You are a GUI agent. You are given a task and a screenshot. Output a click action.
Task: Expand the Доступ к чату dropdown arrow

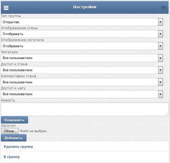160,94
